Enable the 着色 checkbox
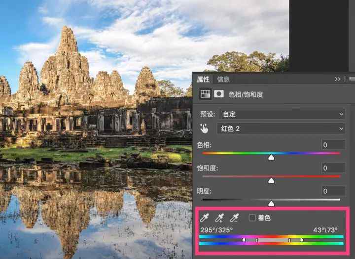Image resolution: width=355 pixels, height=259 pixels. pyautogui.click(x=252, y=218)
